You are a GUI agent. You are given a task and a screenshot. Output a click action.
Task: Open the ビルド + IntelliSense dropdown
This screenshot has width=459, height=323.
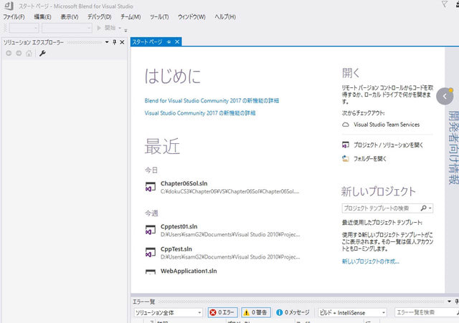pyautogui.click(x=352, y=312)
